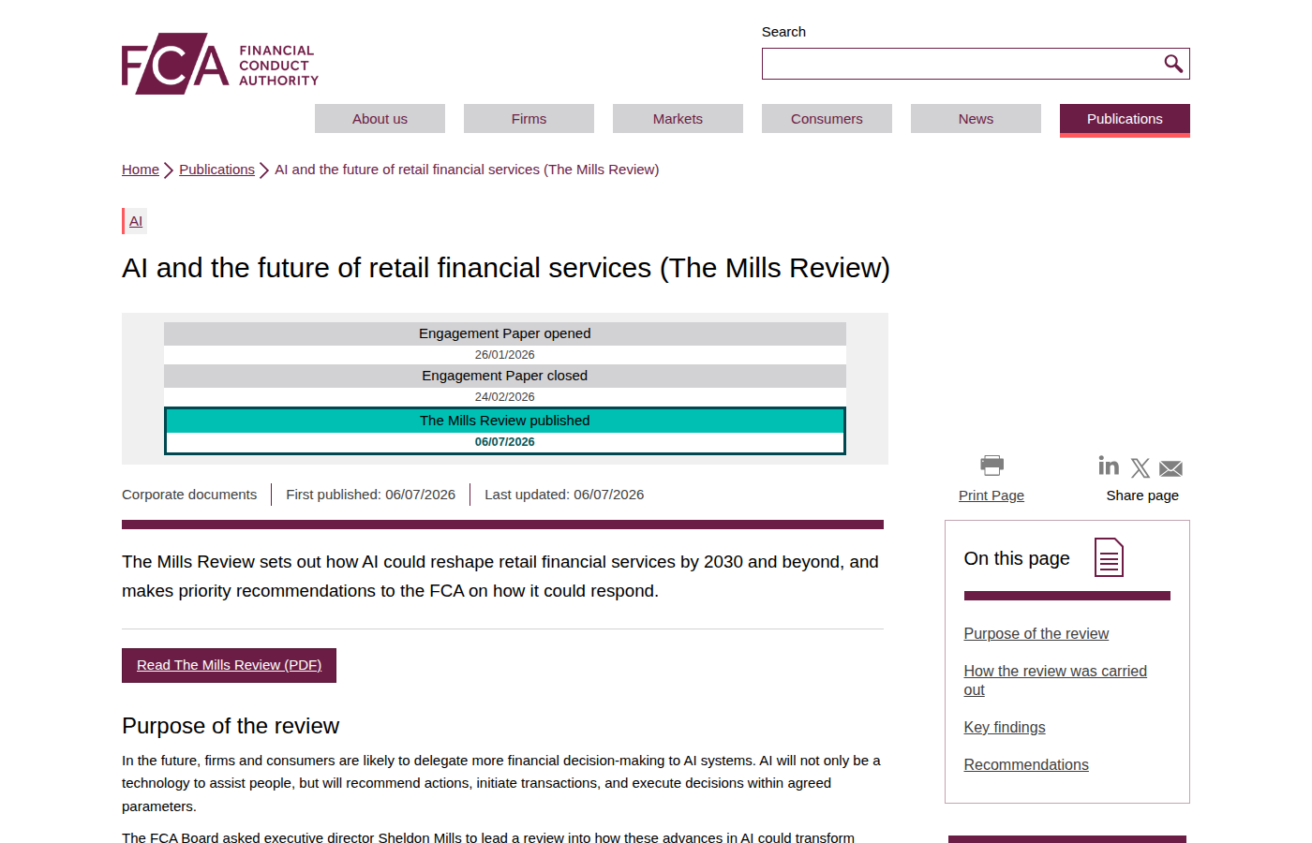Image resolution: width=1312 pixels, height=843 pixels.
Task: Click the printer icon
Action: coord(991,465)
